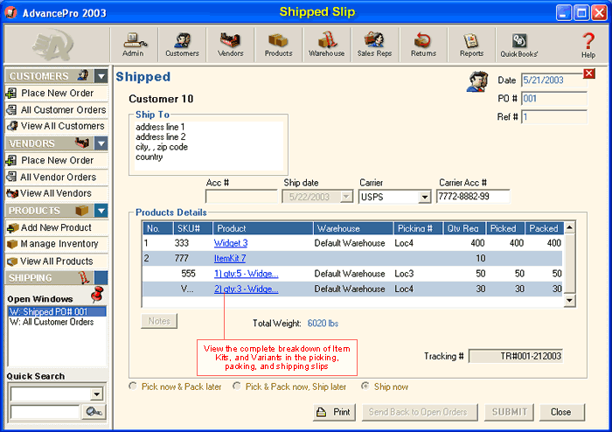612x432 pixels.
Task: Open View All Vendors
Action: click(57, 193)
